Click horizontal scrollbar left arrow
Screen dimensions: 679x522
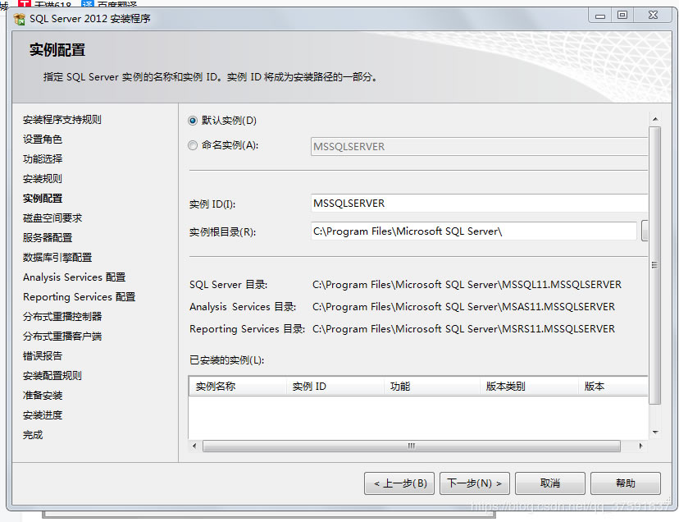point(194,446)
